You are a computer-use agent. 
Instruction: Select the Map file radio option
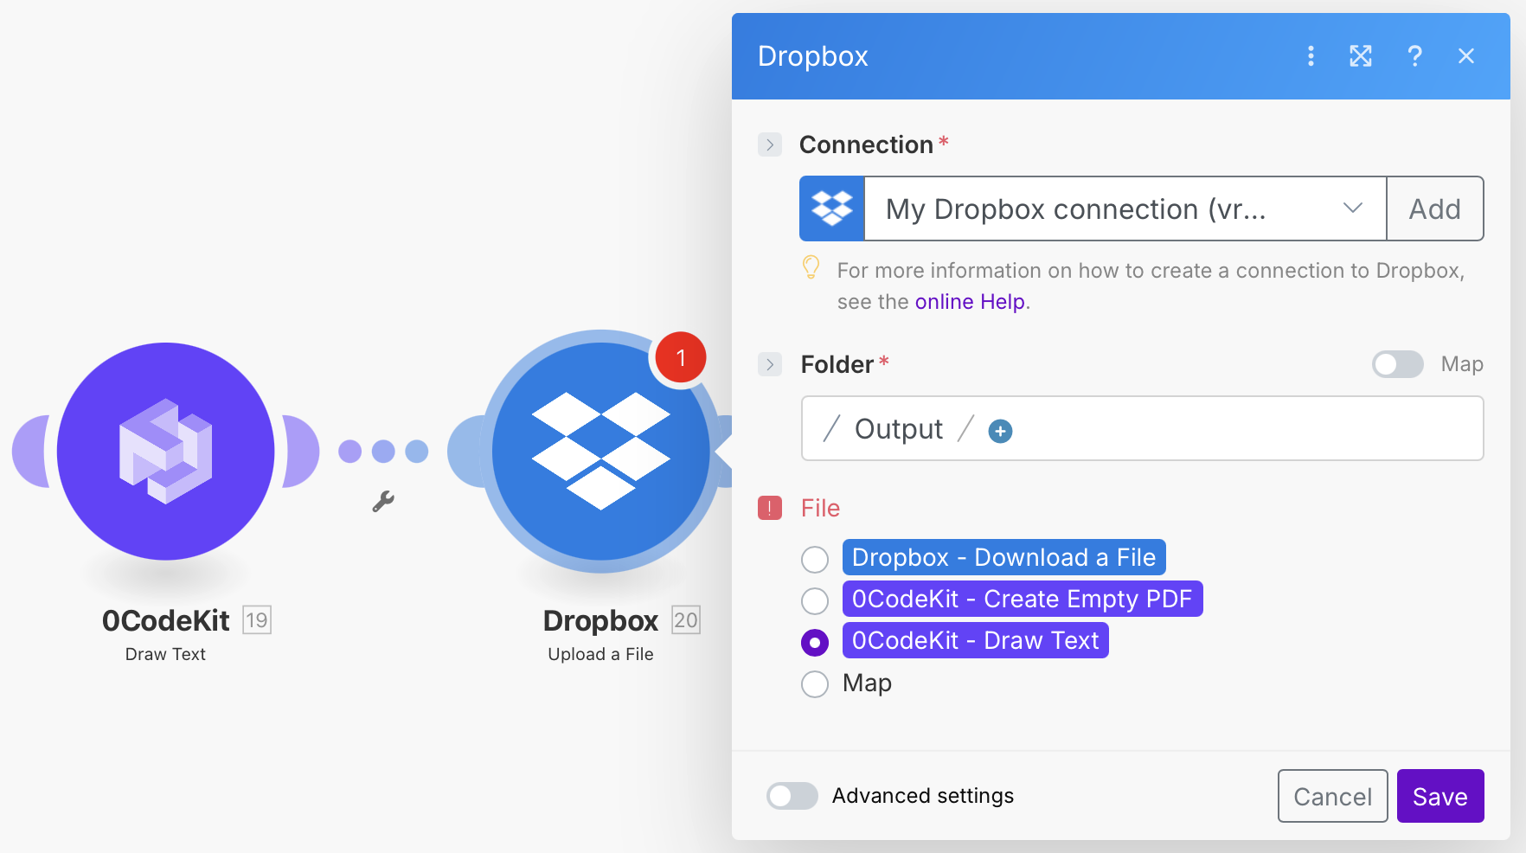(815, 684)
